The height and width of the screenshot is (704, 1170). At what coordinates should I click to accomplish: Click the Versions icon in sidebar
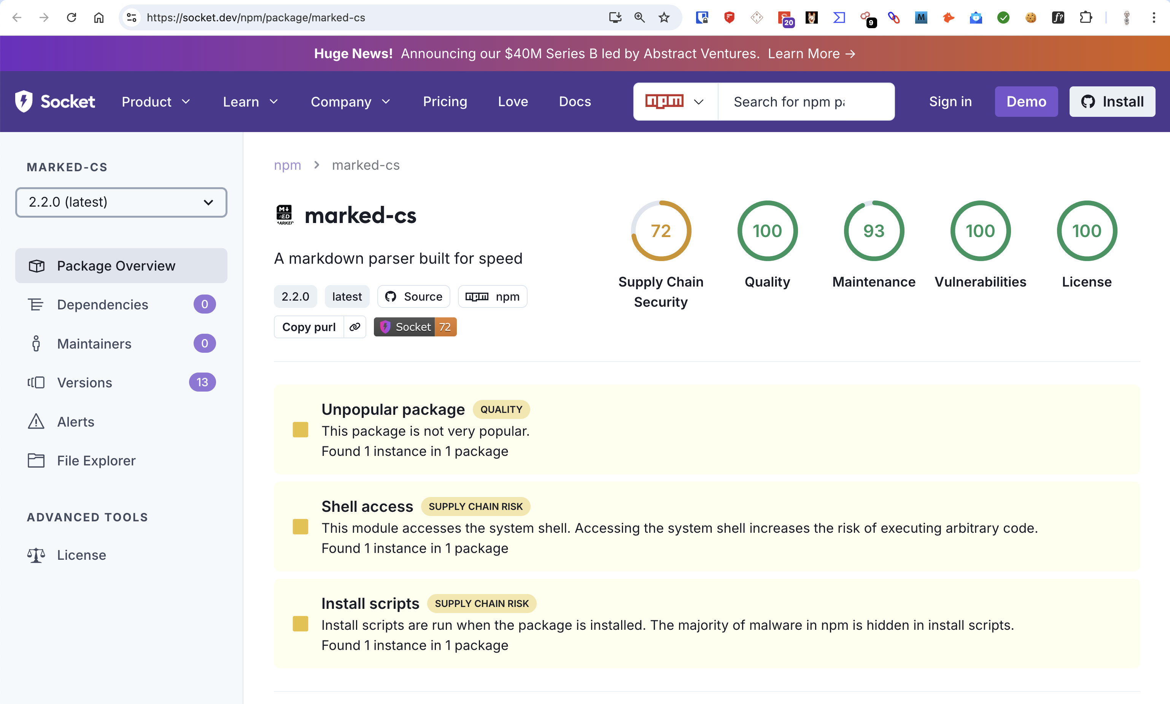(x=36, y=382)
